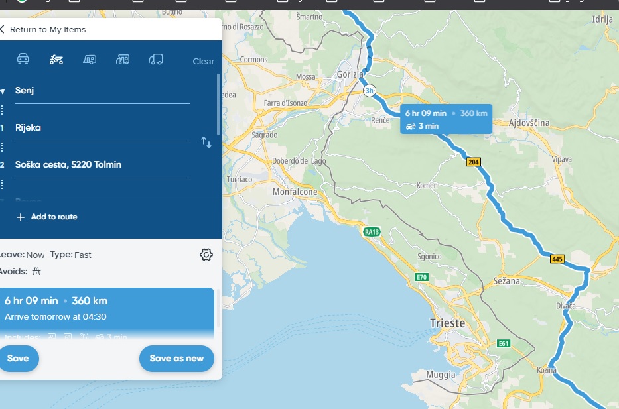This screenshot has width=619, height=409.
Task: Edit the Rijeka waypoint field
Action: click(103, 128)
